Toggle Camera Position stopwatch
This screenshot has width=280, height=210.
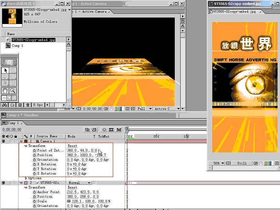tap(34, 155)
